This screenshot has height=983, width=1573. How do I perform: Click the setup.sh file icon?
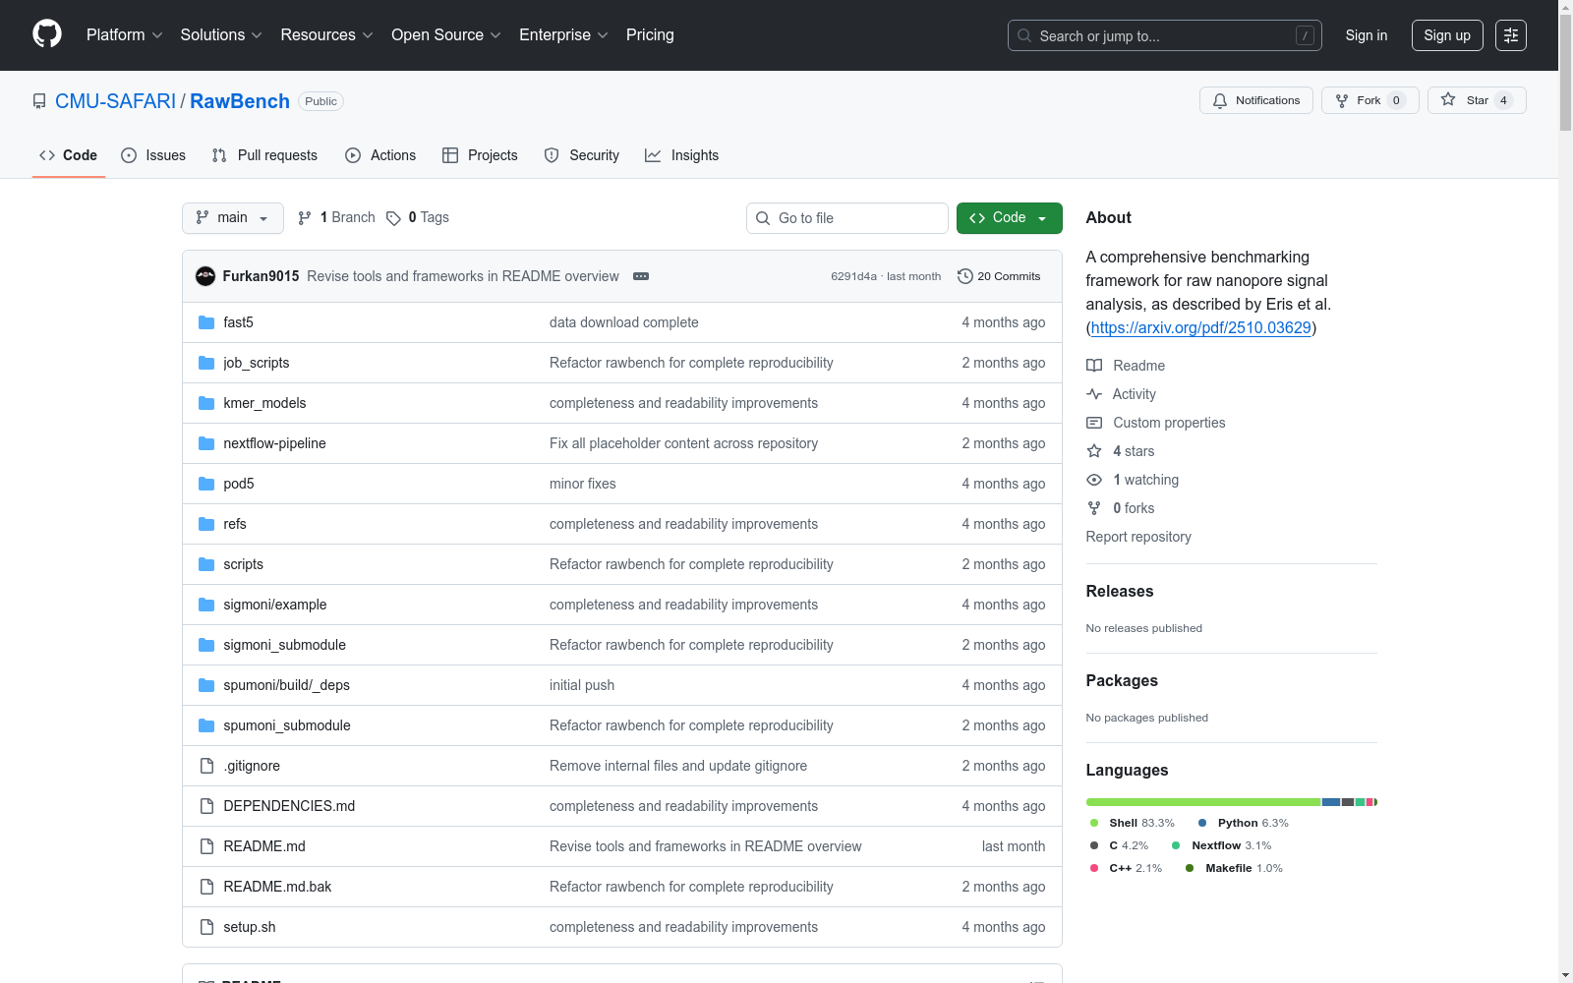[206, 927]
